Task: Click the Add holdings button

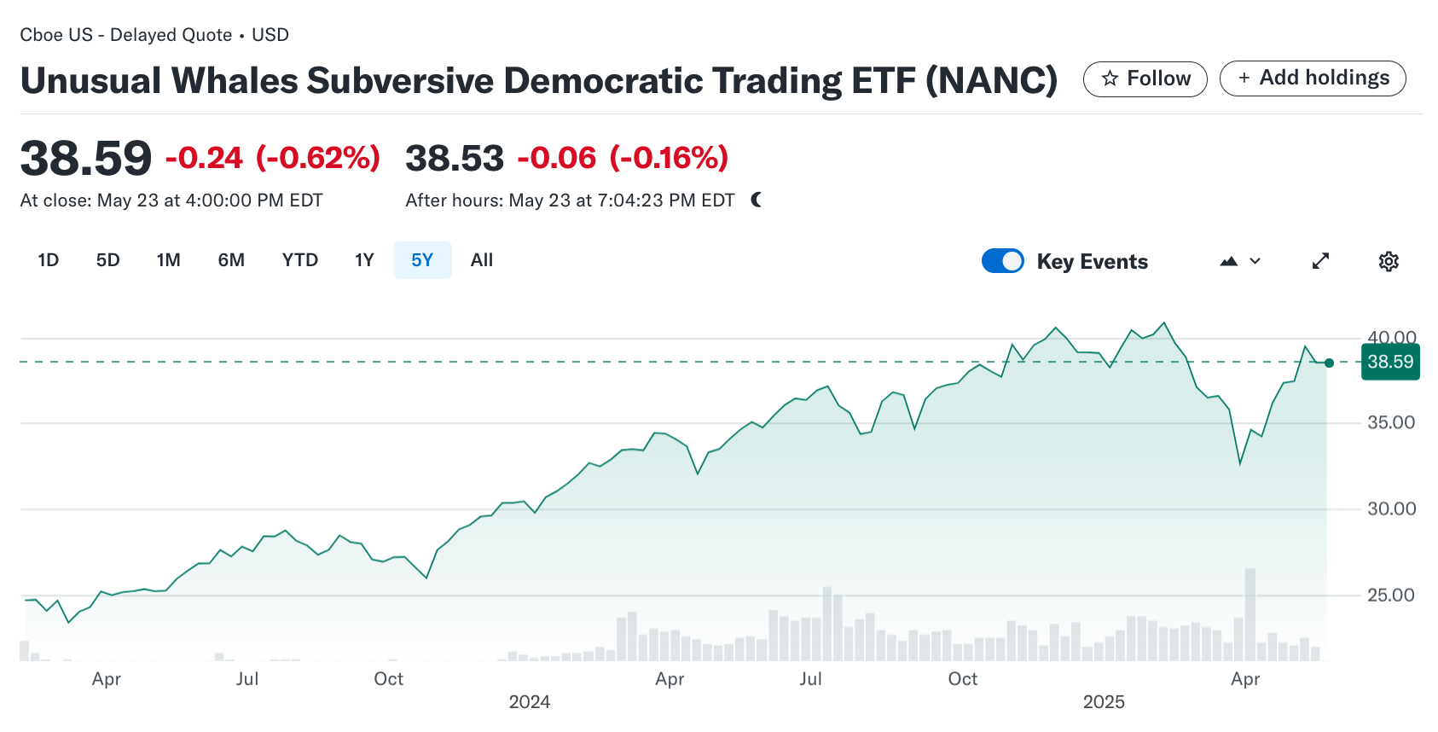Action: coord(1312,77)
